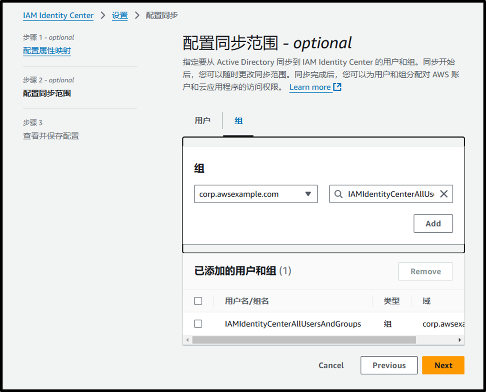Click the Remove button
This screenshot has width=486, height=392.
[x=426, y=272]
